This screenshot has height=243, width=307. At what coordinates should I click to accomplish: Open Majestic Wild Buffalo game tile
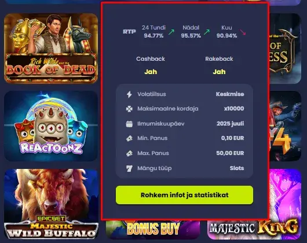(x=51, y=204)
